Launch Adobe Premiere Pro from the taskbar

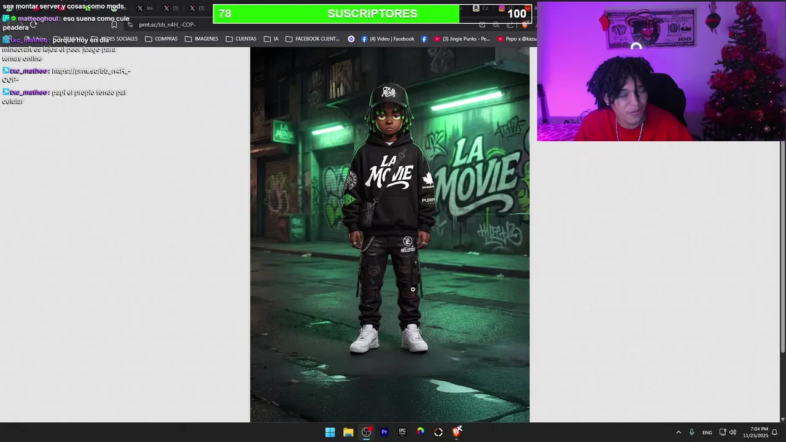point(384,432)
